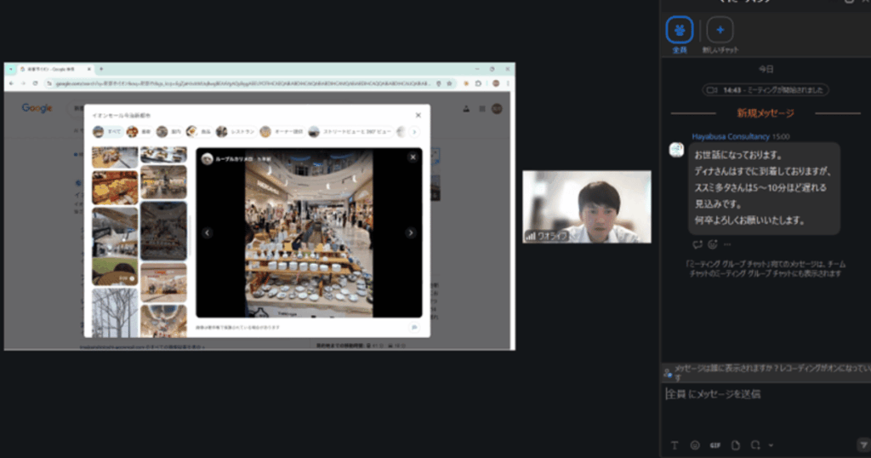Show the next photo in the viewer
Viewport: 871px width, 458px height.
(x=410, y=232)
